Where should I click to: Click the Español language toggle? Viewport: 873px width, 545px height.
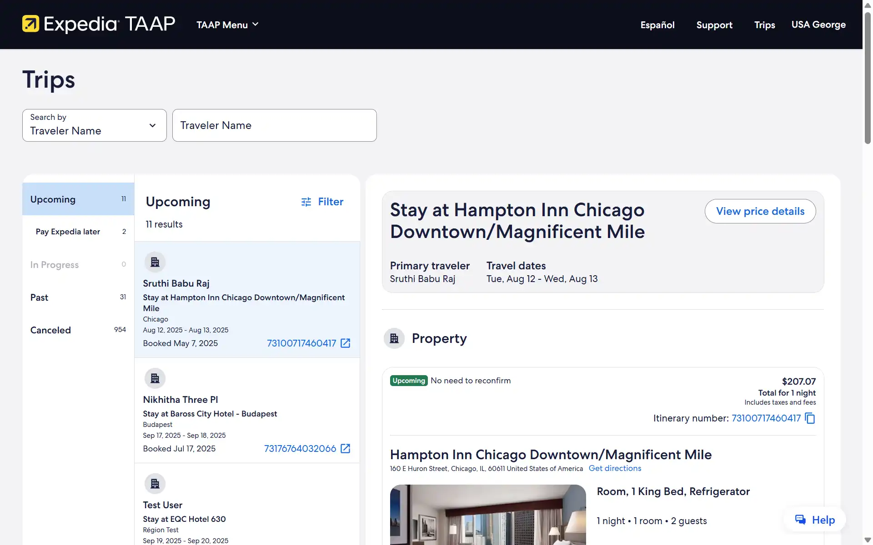pos(657,25)
